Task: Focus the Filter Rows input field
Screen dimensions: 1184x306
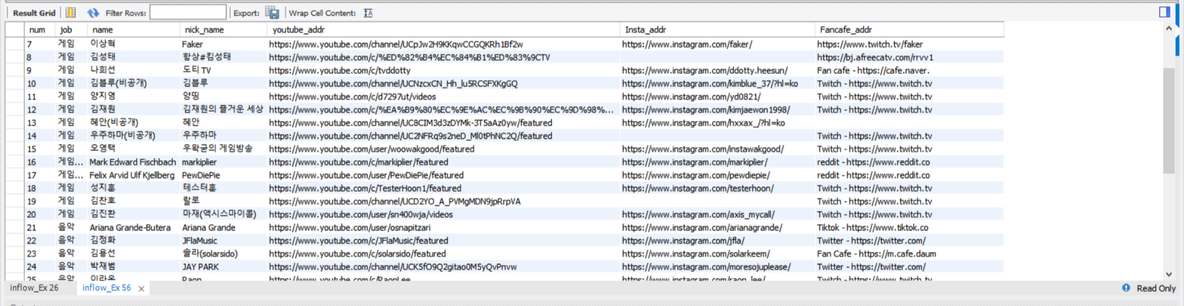Action: click(x=188, y=12)
